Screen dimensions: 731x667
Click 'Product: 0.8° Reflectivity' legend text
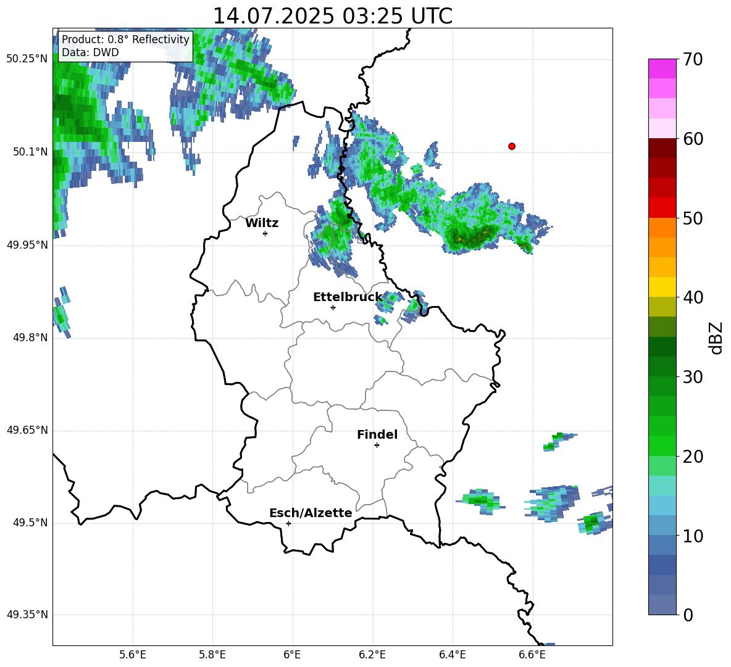[125, 39]
